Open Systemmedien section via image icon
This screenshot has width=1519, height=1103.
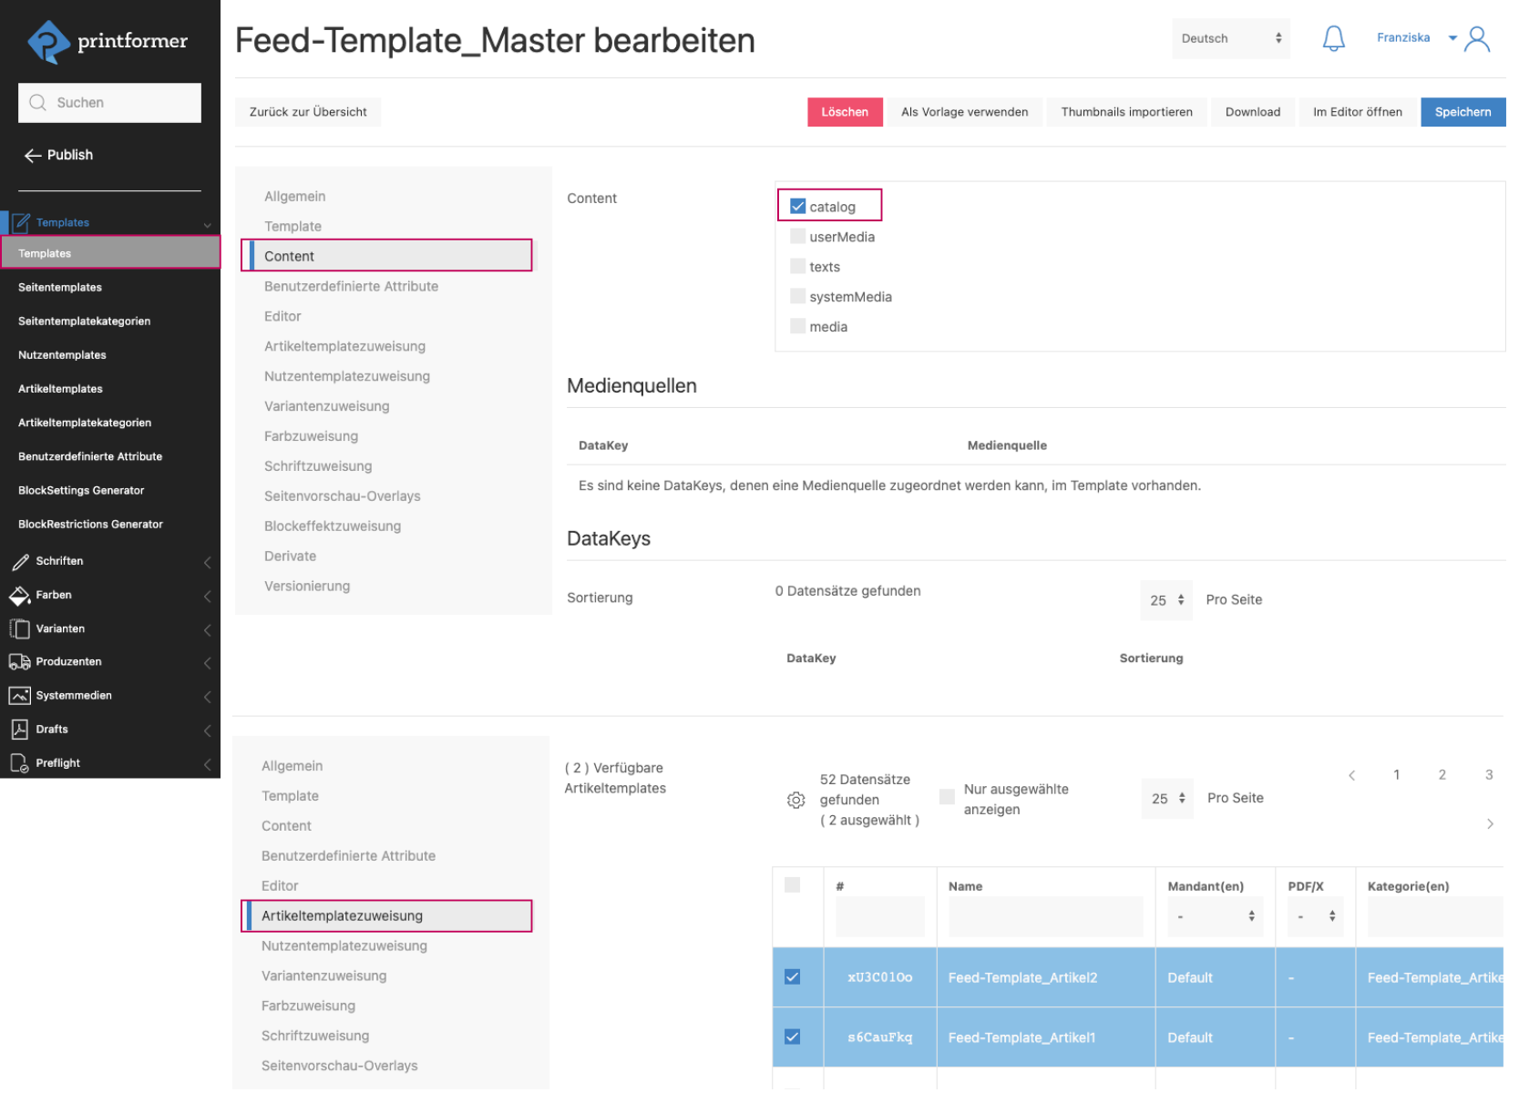tap(20, 696)
